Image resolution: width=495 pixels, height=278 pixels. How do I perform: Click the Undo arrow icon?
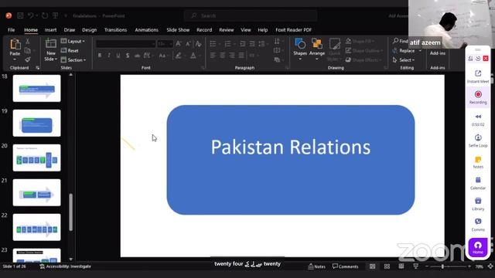31,15
